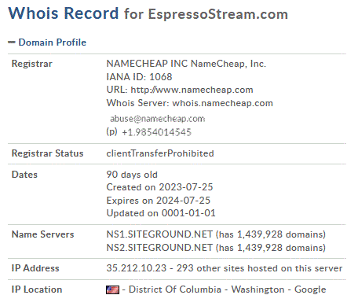Click the Whois Record heading

64,13
